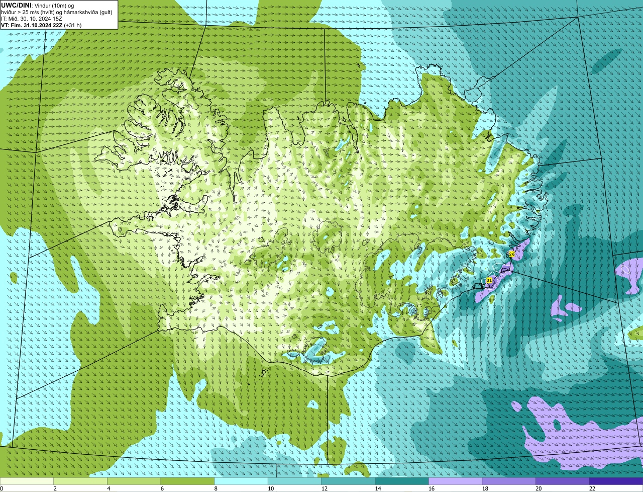Select the 2–4 m/s legend swatch
Image resolution: width=643 pixels, height=492 pixels.
point(80,481)
